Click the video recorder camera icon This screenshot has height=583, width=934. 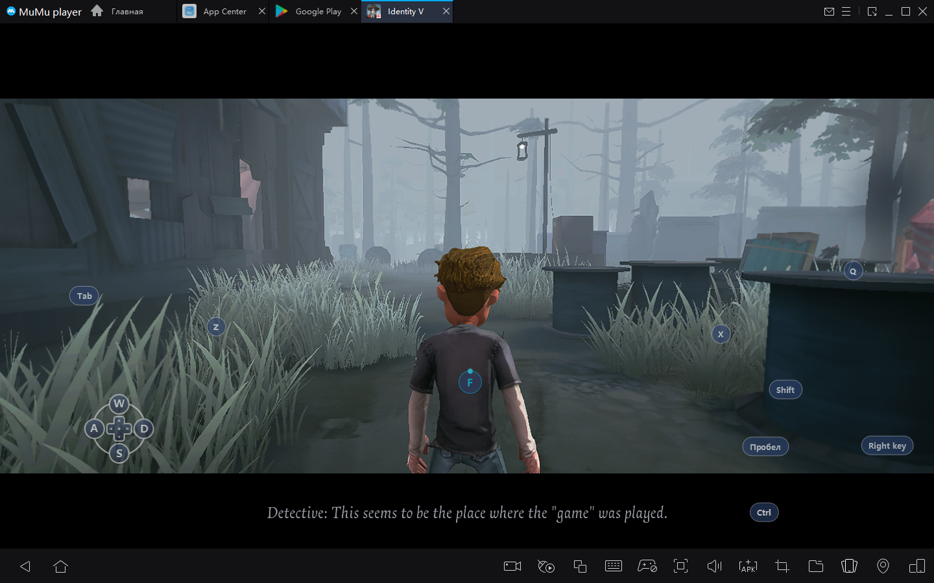(x=512, y=566)
